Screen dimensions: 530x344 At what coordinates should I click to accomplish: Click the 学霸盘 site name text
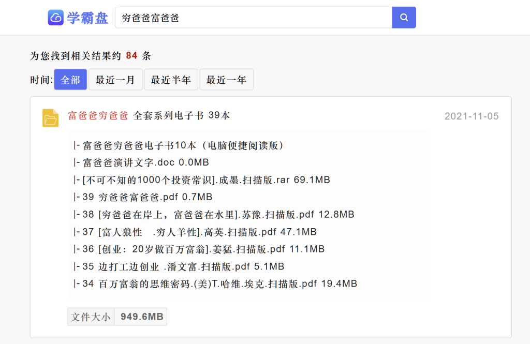[87, 18]
